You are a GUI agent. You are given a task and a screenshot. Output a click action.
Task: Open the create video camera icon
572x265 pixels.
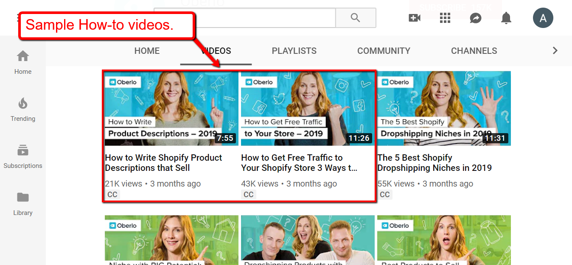tap(415, 18)
